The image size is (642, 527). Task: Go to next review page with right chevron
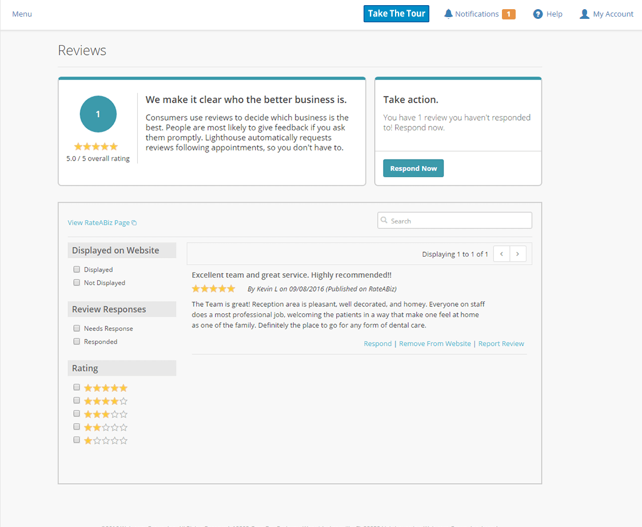point(518,253)
